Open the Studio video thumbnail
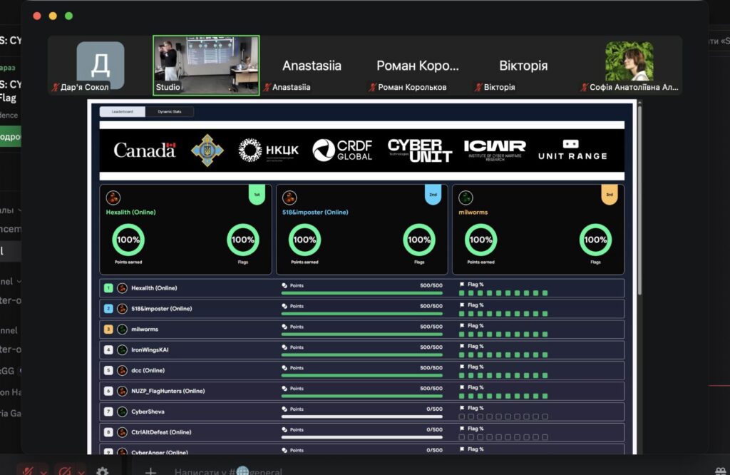Image resolution: width=730 pixels, height=475 pixels. pos(206,65)
